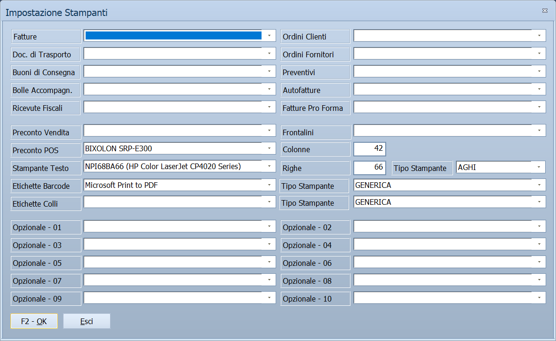Expand the Opzionale - 04 dropdown
556x341 pixels.
click(539, 244)
